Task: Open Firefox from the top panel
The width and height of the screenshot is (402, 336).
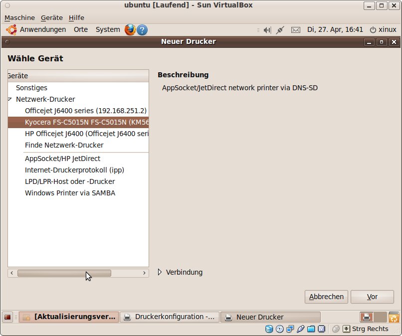Action: pyautogui.click(x=130, y=30)
